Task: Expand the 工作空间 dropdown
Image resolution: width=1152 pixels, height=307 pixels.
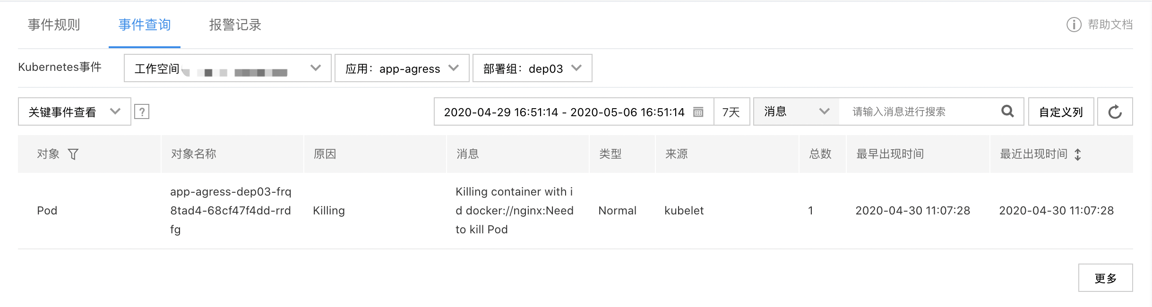Action: pyautogui.click(x=227, y=68)
